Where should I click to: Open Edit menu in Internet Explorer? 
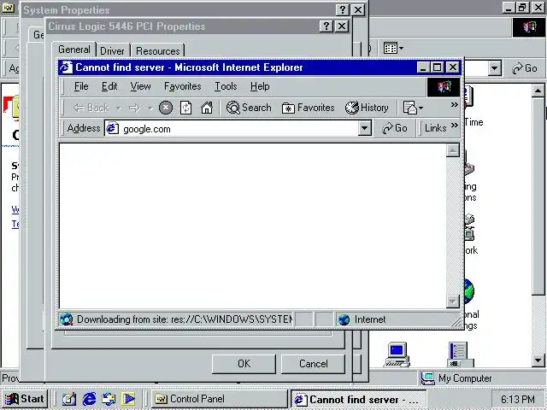pos(109,86)
